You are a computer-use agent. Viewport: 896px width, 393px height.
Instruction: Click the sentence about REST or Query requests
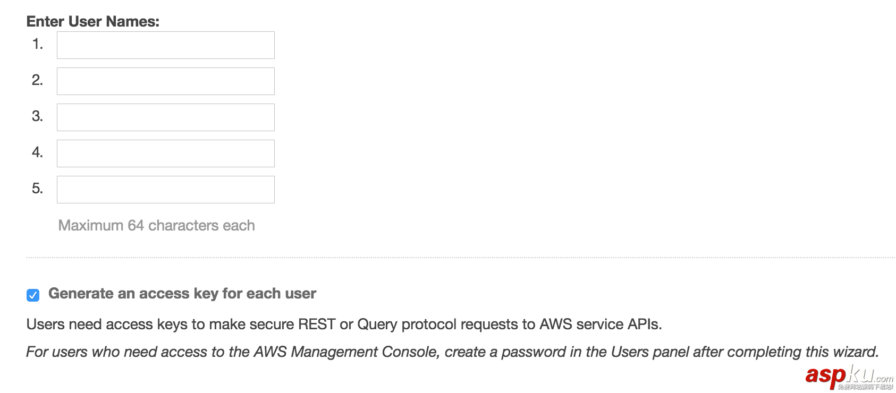click(x=344, y=324)
